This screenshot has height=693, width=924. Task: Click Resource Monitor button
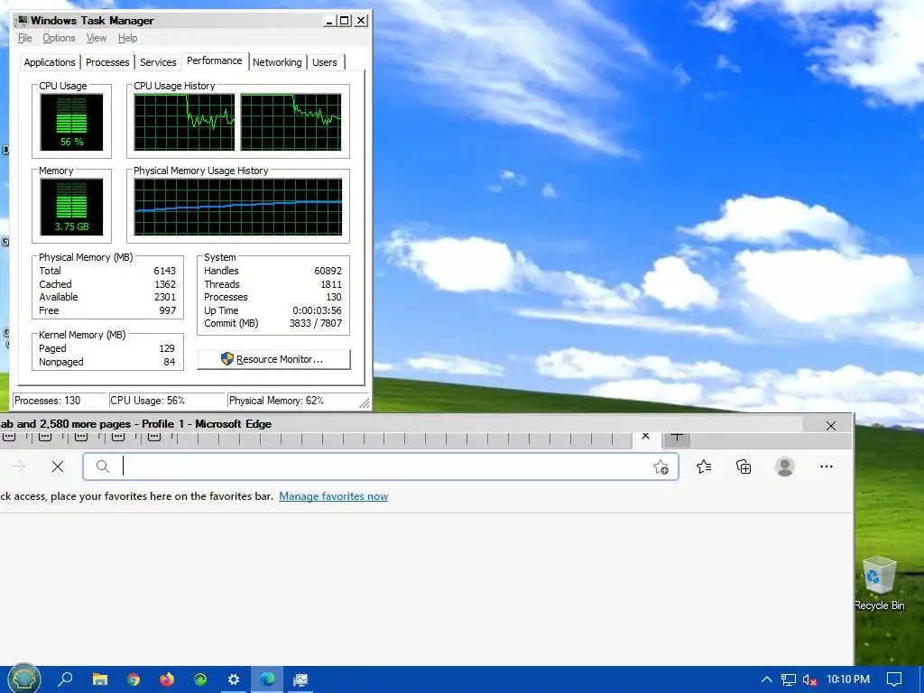tap(274, 359)
